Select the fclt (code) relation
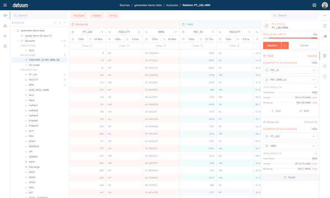The width and height of the screenshot is (330, 198). click(x=34, y=65)
